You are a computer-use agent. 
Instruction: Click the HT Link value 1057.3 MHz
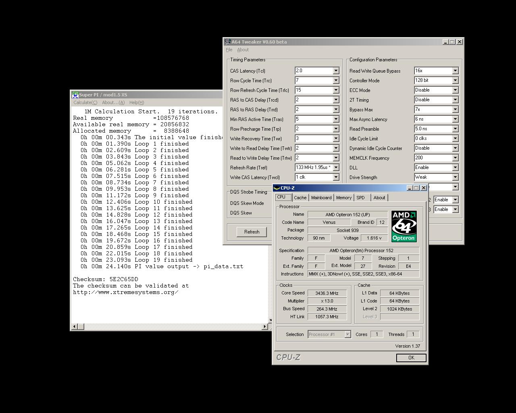pyautogui.click(x=327, y=317)
